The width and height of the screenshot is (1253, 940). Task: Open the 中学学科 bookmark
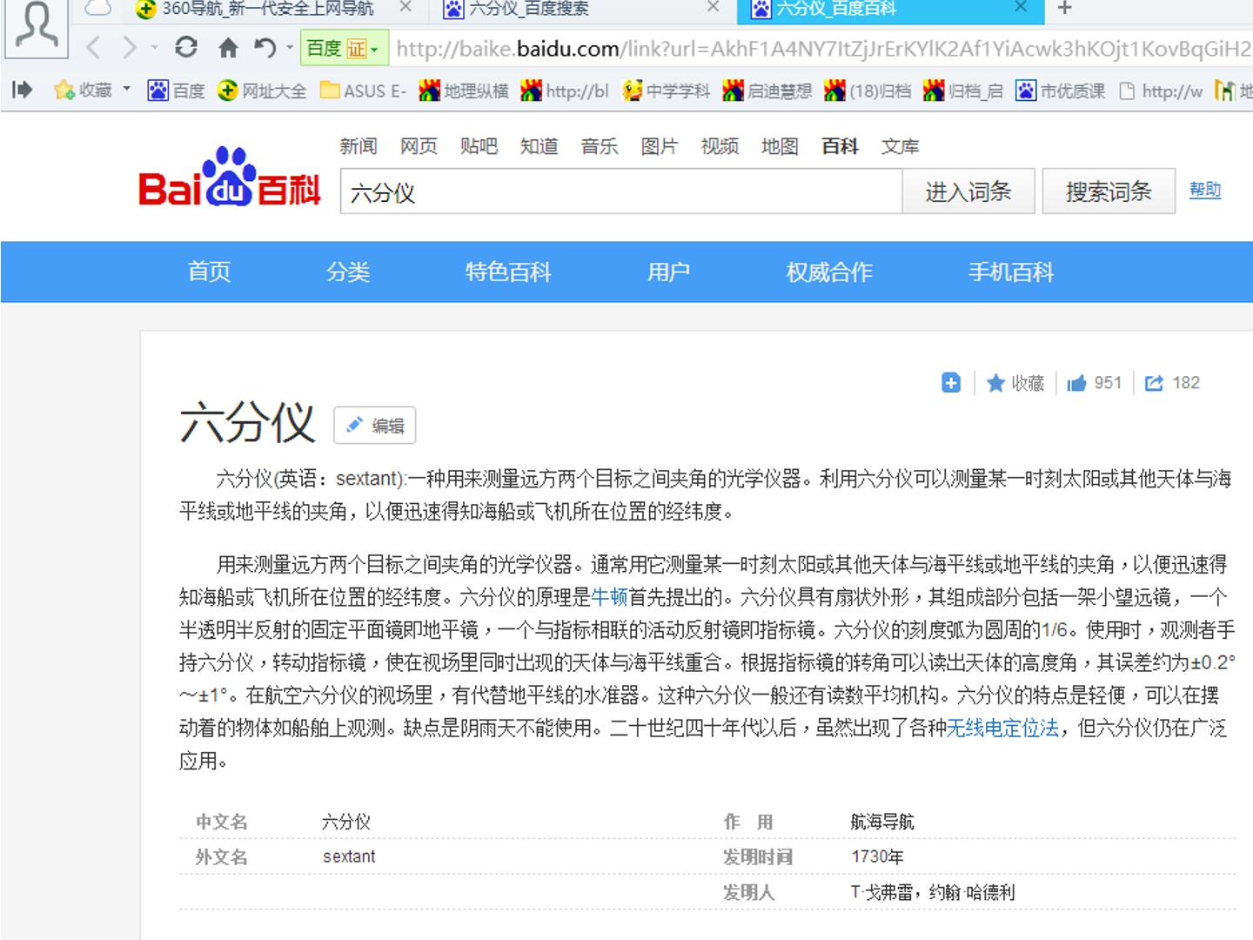667,91
